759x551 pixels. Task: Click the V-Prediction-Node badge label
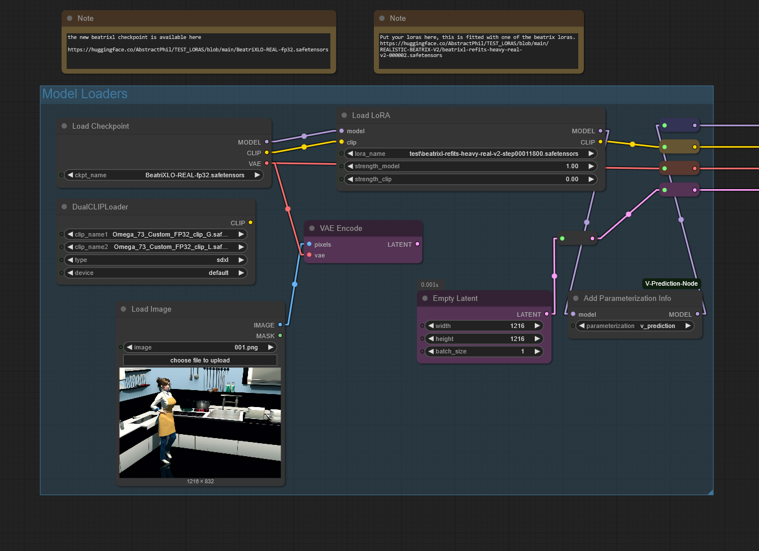pyautogui.click(x=671, y=283)
